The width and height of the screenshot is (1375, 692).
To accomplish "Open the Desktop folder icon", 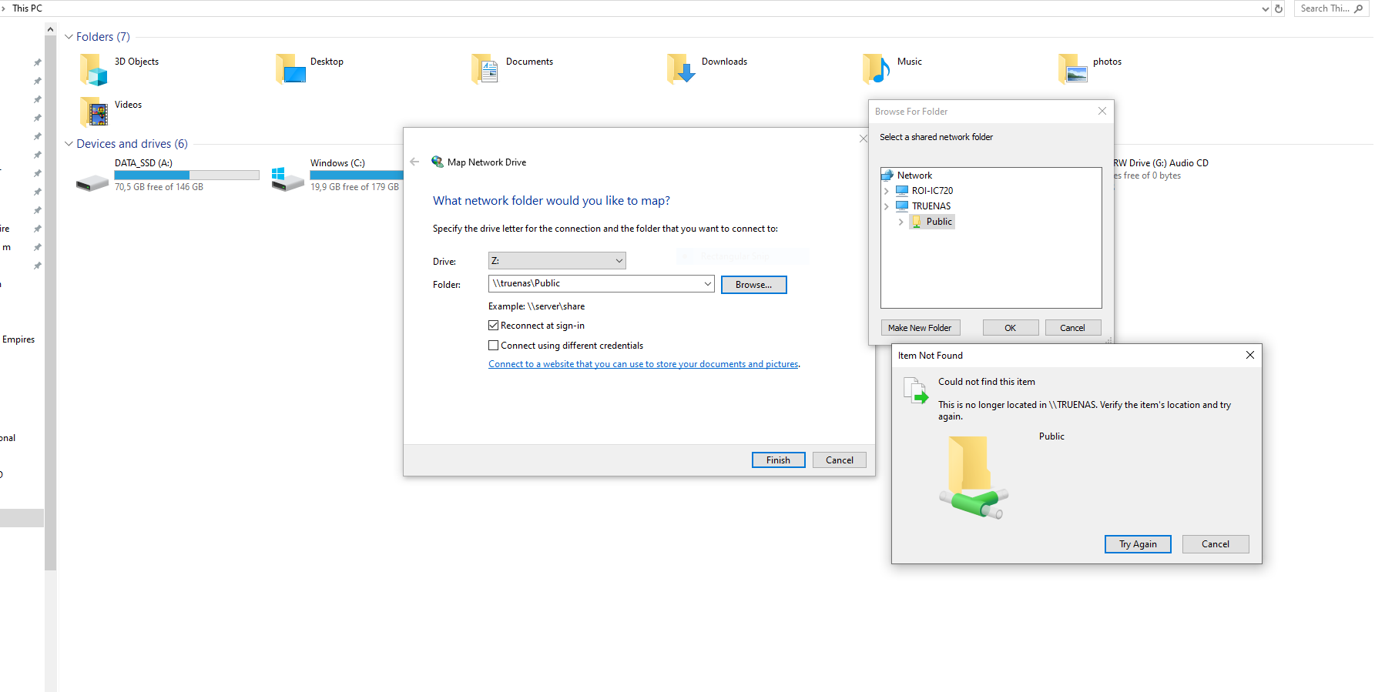I will pos(290,69).
